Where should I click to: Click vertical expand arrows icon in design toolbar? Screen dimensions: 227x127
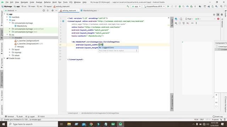pyautogui.click(x=196, y=23)
